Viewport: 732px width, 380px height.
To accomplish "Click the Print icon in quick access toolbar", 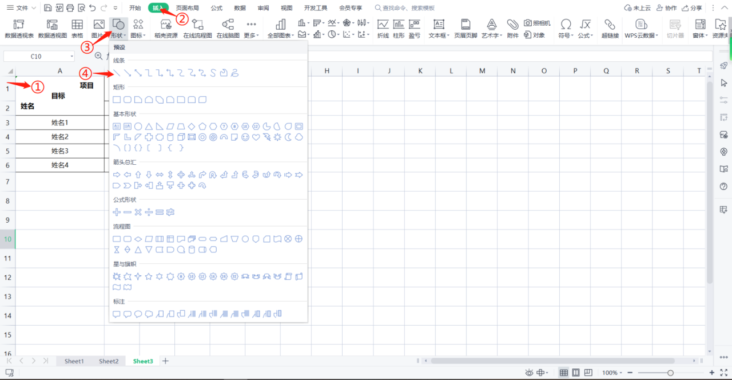I will click(x=70, y=8).
